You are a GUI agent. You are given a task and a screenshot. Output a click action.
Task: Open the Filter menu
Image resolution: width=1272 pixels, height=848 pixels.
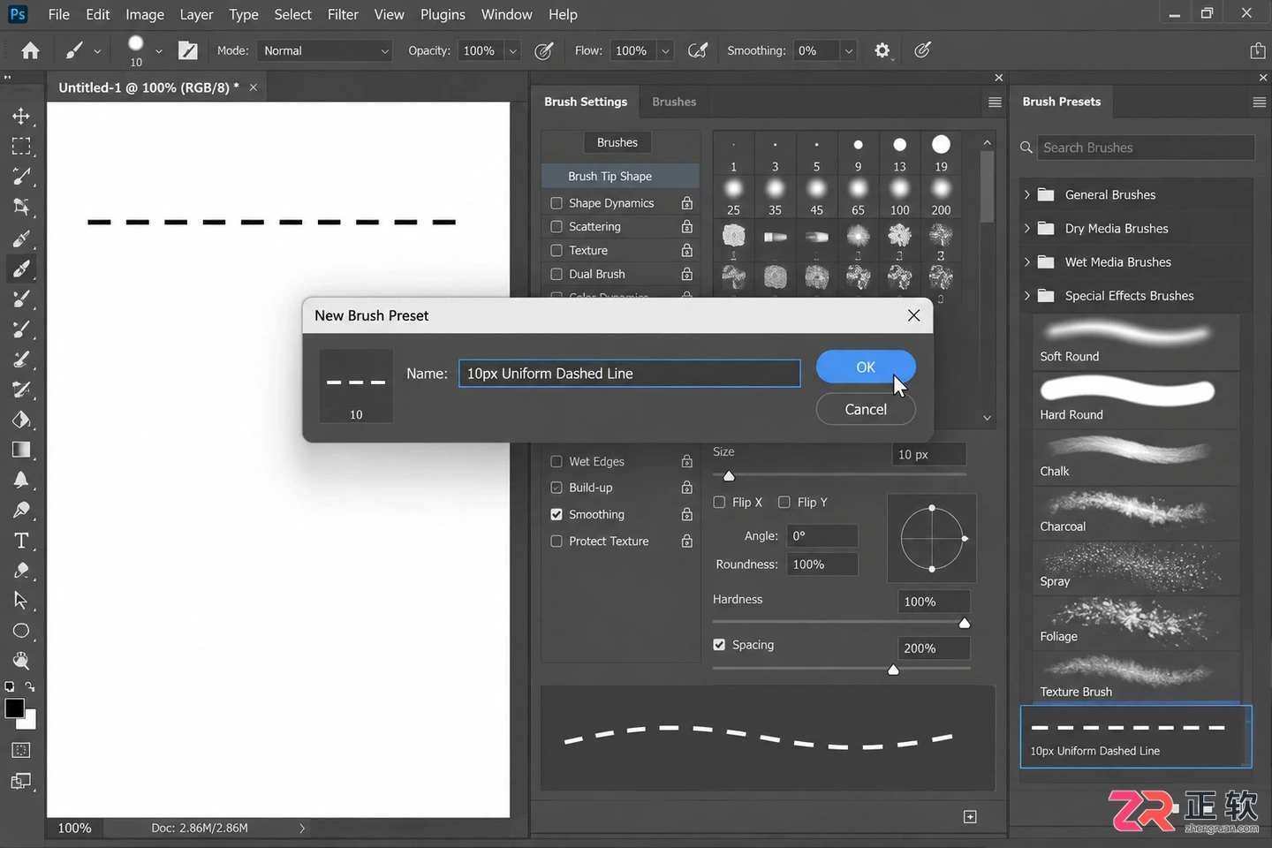pos(343,14)
